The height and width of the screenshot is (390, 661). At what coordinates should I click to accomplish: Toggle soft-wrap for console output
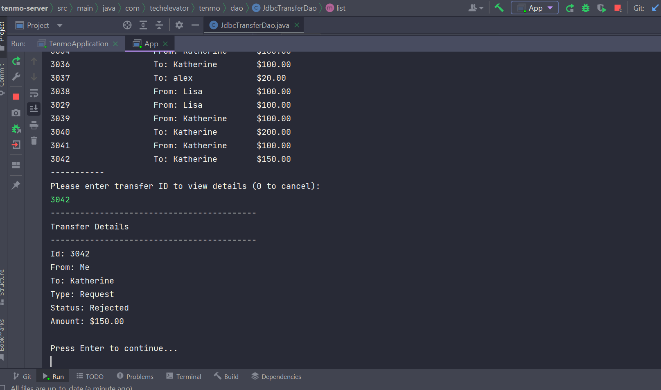pos(34,93)
